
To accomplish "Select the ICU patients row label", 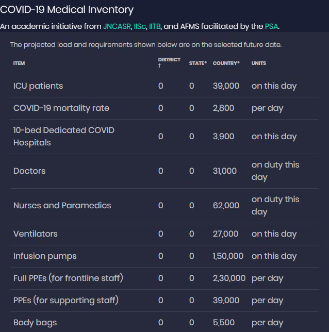I will coord(38,86).
